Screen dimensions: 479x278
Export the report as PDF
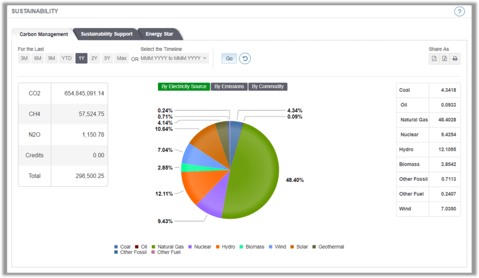434,59
